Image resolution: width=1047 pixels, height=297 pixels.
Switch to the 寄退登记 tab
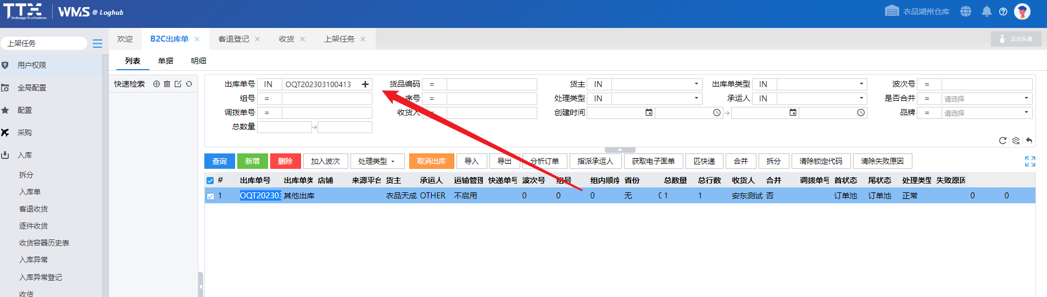[x=233, y=39]
